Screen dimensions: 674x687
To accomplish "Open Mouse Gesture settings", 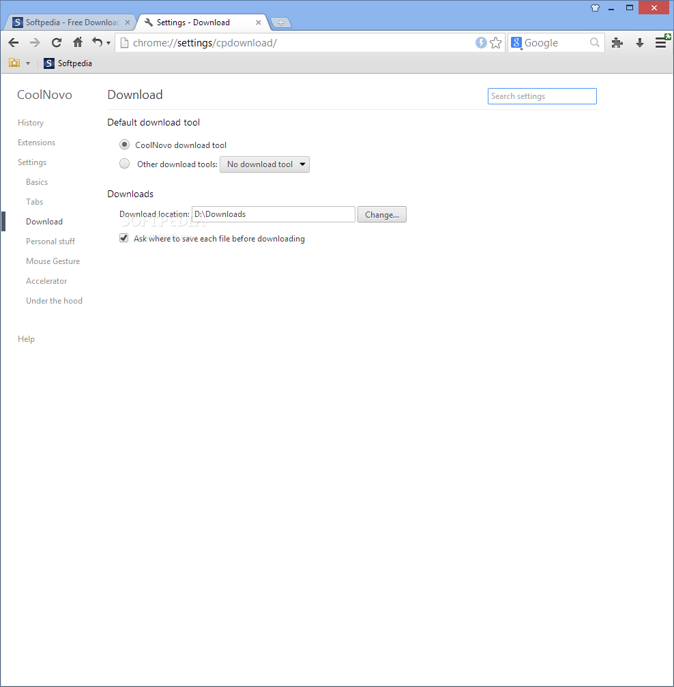I will click(x=53, y=261).
